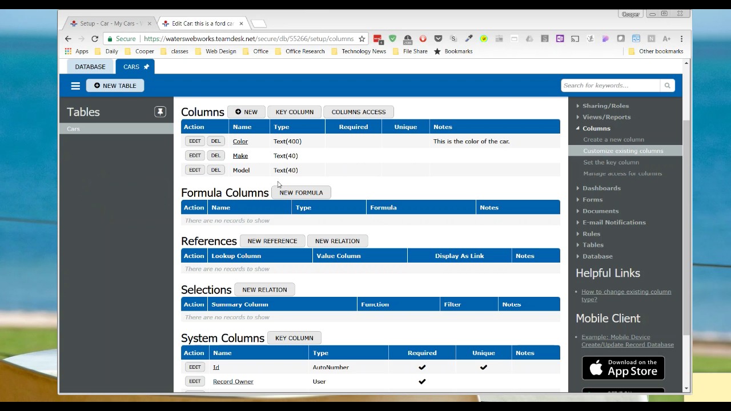The width and height of the screenshot is (731, 411).
Task: Click NEW RELATION under Selections
Action: 264,289
